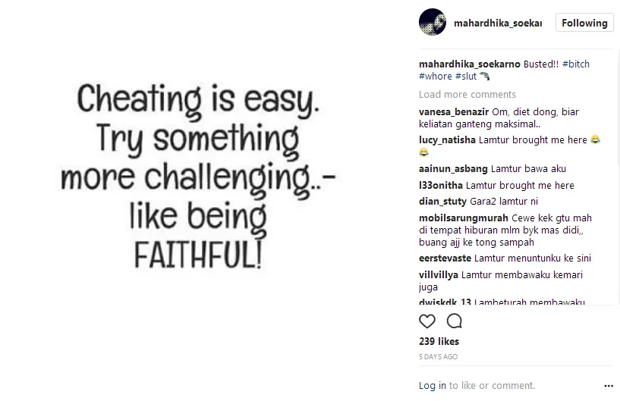
Task: Show the list of 239 likes
Action: click(x=439, y=342)
